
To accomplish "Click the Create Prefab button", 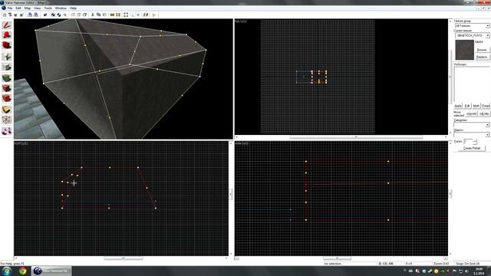I will [472, 148].
